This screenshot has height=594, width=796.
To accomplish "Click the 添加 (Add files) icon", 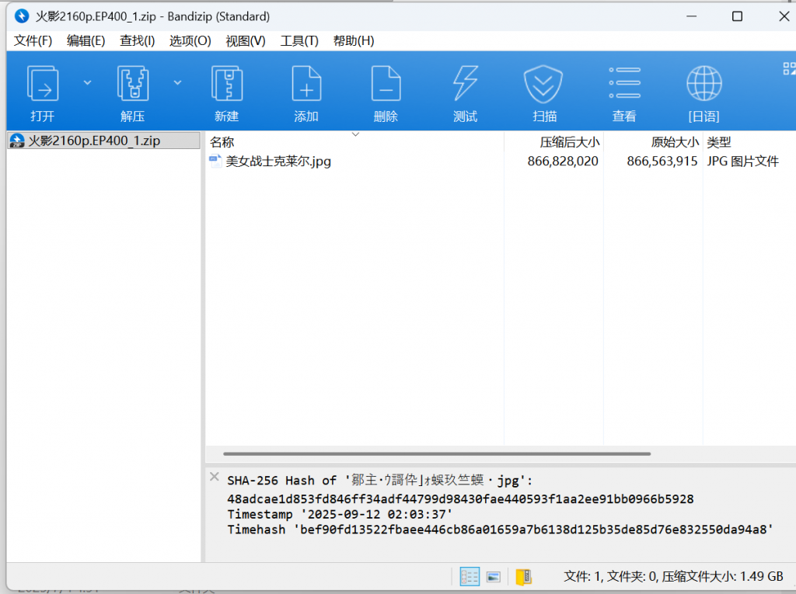I will [x=306, y=84].
